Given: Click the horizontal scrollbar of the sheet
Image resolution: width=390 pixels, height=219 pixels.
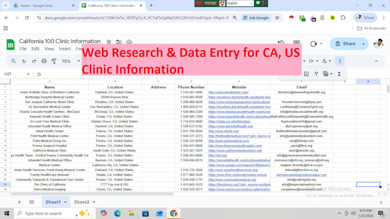Looking at the screenshot, I should pos(92,194).
